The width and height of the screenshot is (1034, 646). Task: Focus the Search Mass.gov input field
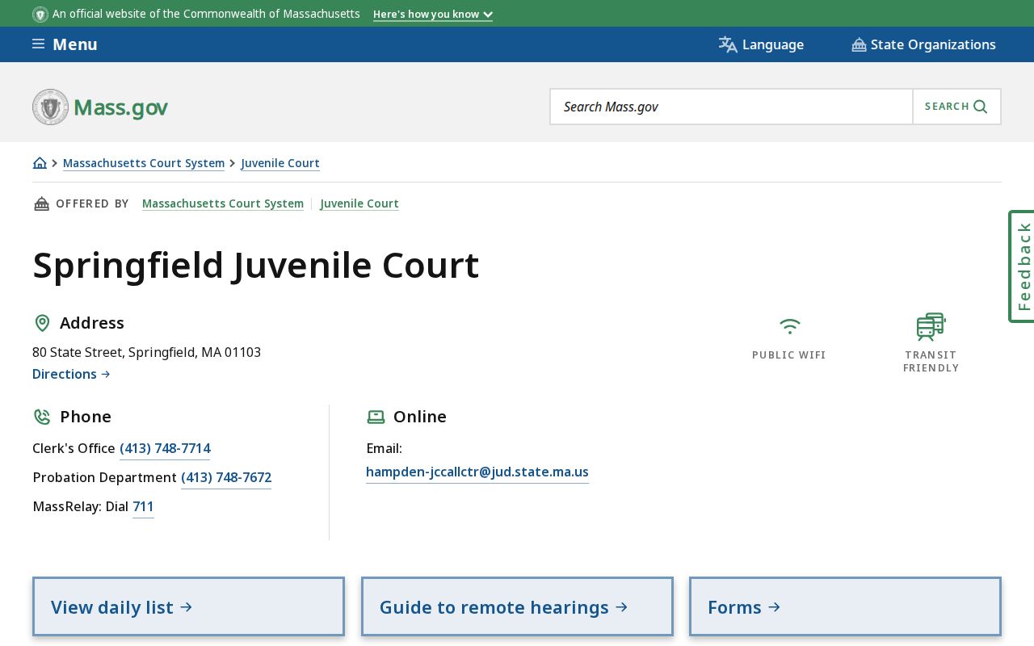[732, 107]
